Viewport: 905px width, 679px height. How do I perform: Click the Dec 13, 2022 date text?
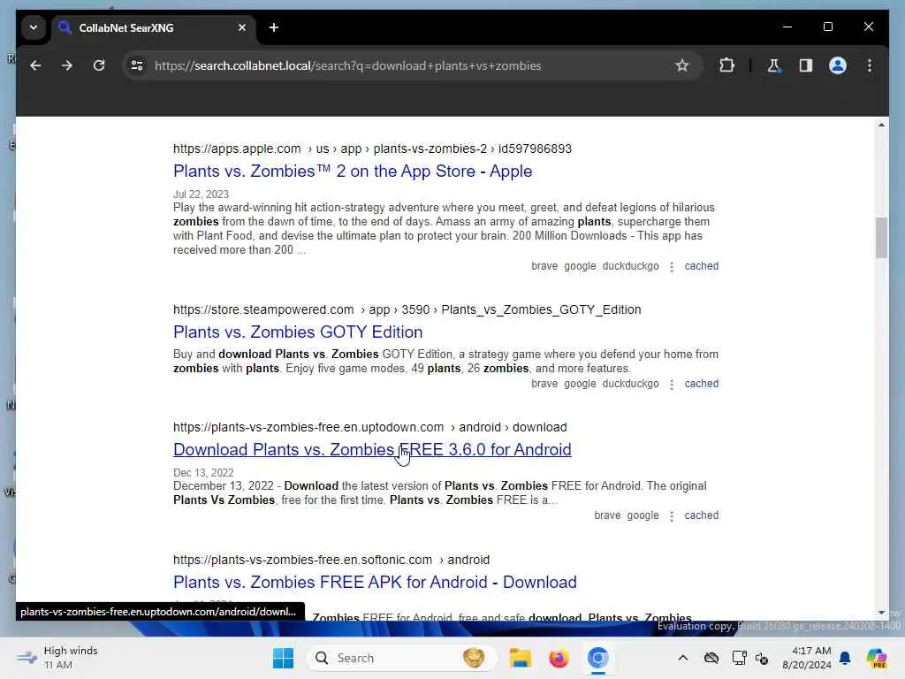pyautogui.click(x=203, y=473)
